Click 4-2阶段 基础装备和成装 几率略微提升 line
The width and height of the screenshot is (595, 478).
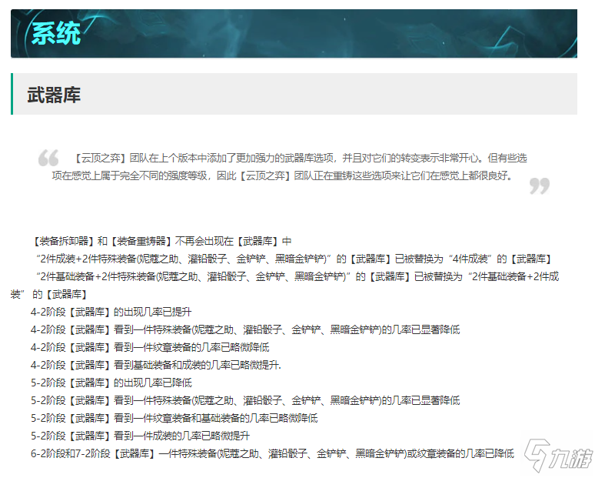click(156, 365)
